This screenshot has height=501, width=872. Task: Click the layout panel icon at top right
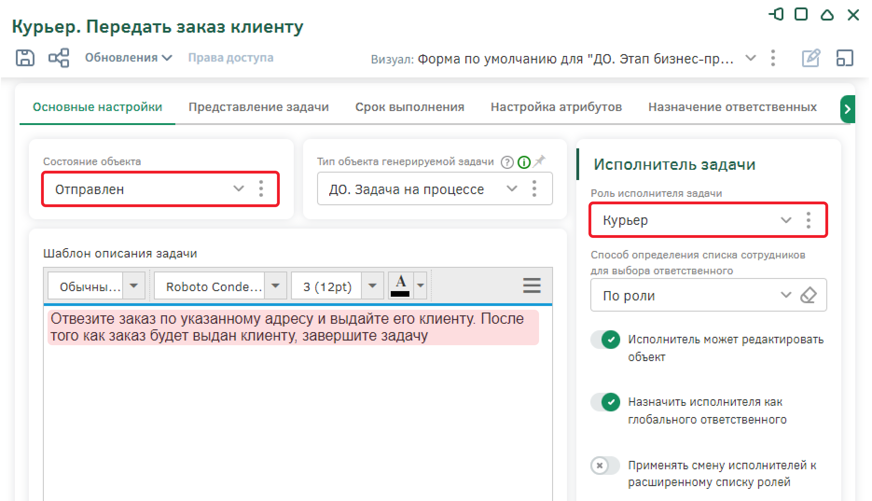coord(844,59)
